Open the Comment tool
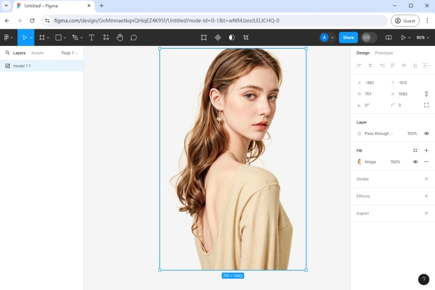 (133, 37)
